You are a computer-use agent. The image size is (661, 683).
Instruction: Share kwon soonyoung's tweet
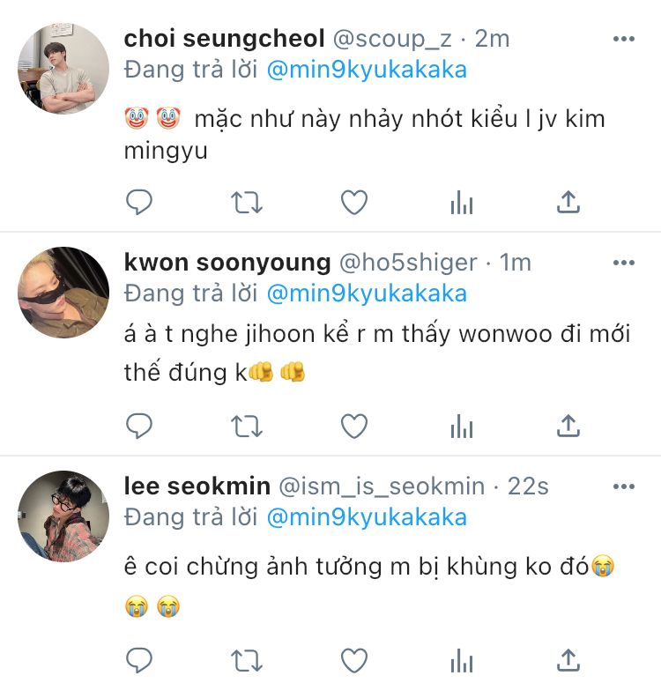coord(568,425)
